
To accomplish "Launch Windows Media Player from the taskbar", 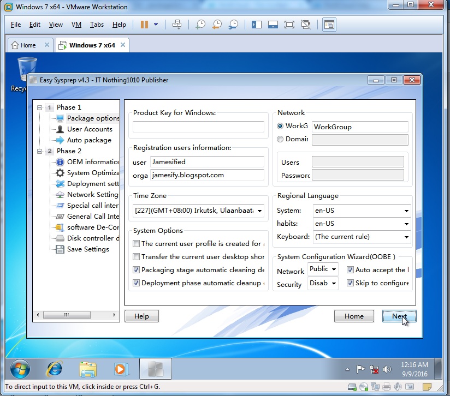I will click(121, 369).
